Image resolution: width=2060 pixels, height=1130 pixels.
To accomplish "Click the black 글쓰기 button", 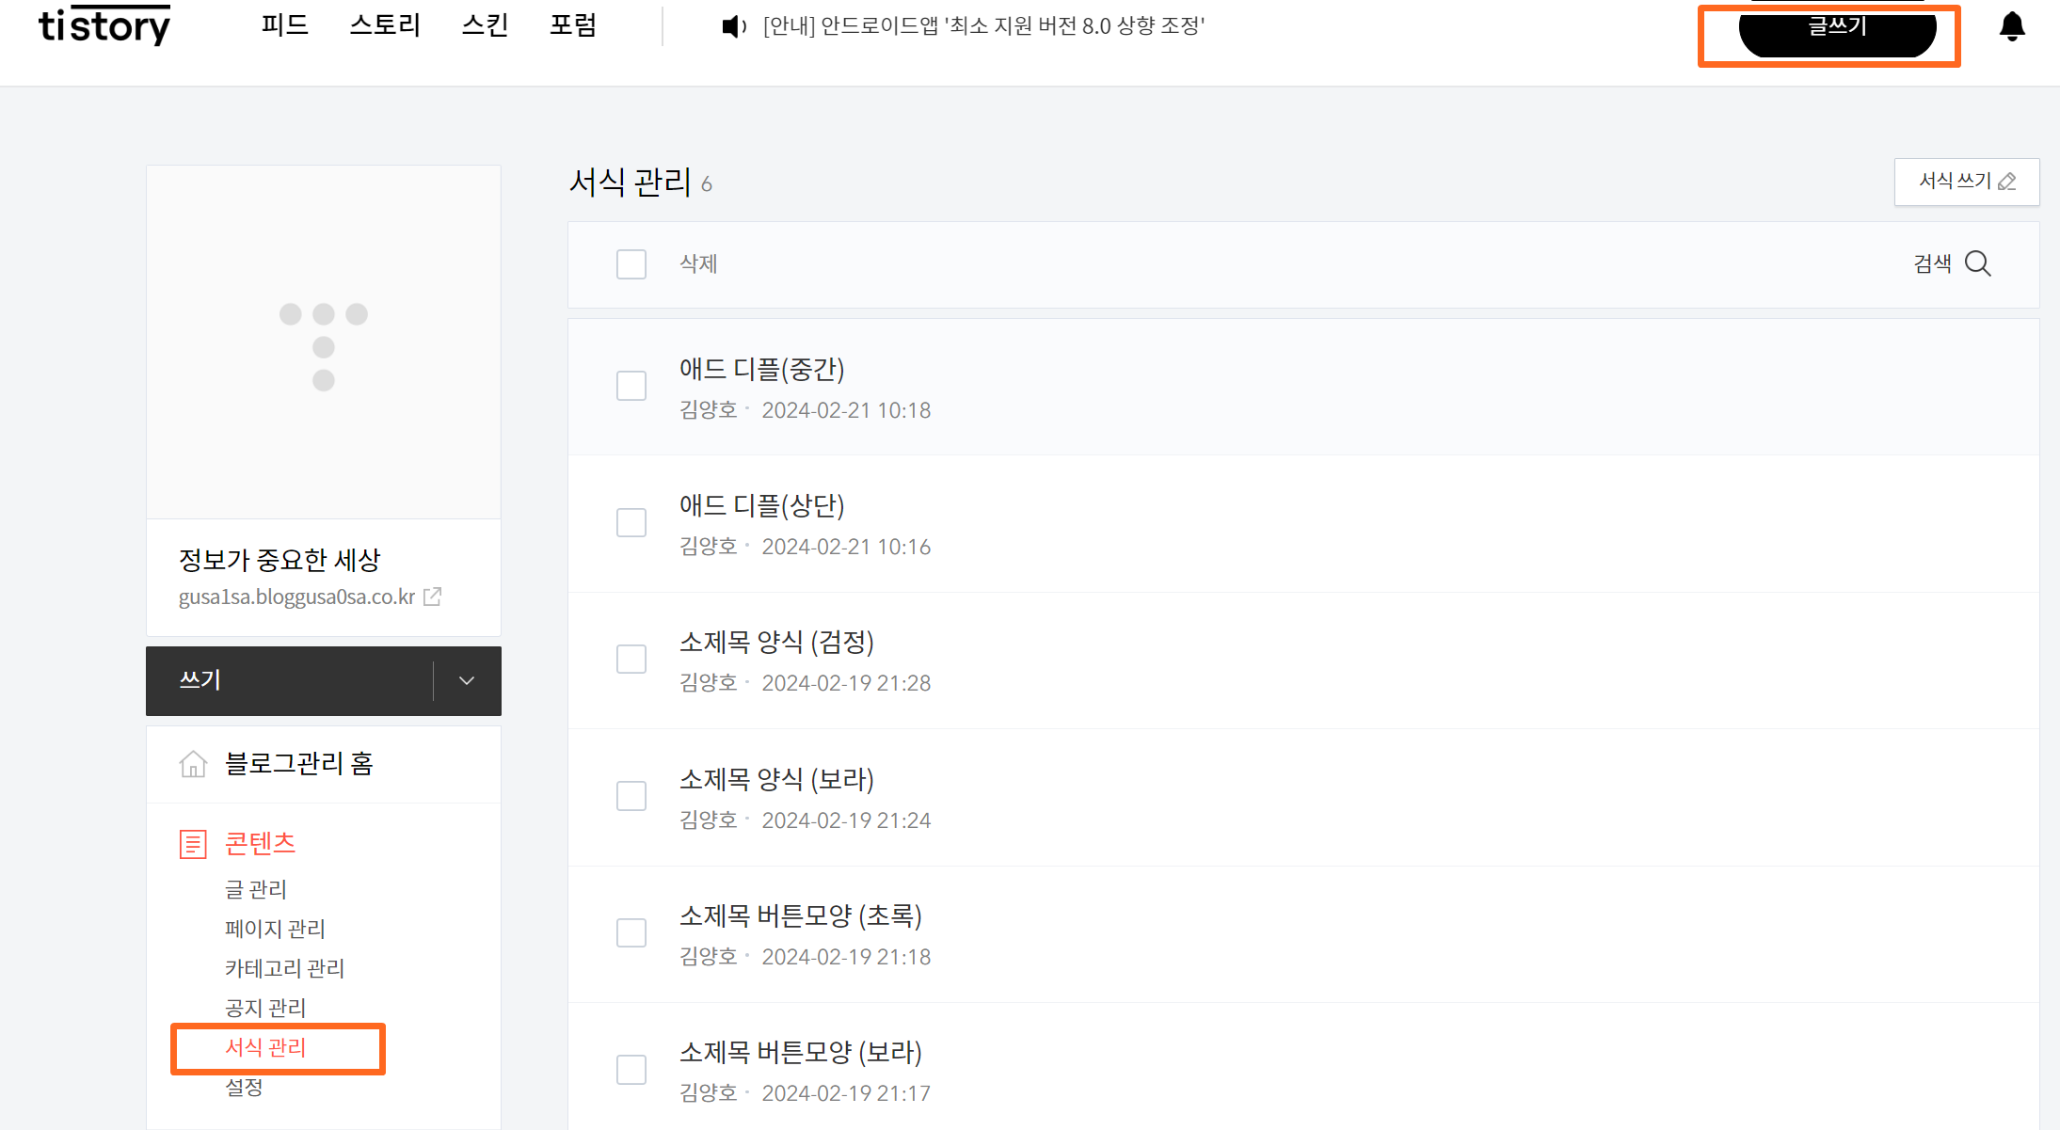I will point(1836,30).
